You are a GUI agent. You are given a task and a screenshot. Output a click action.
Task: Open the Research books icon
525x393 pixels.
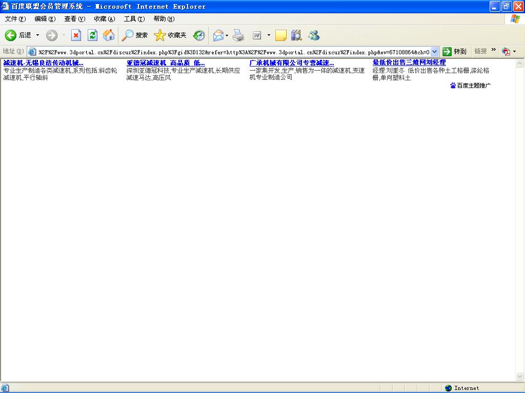point(296,35)
